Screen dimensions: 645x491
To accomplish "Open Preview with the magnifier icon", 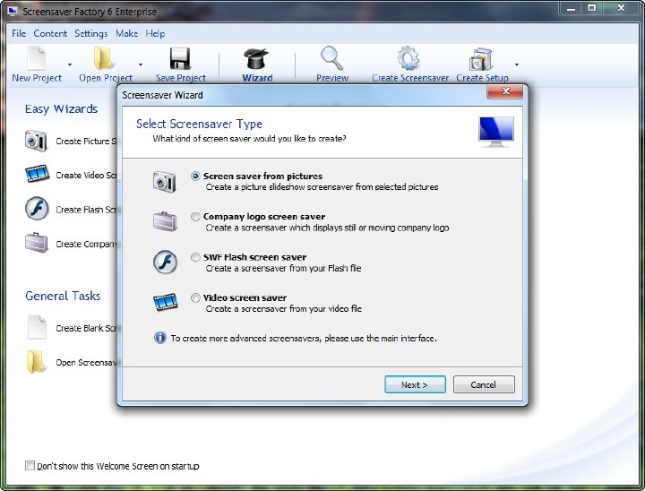I will pyautogui.click(x=332, y=59).
